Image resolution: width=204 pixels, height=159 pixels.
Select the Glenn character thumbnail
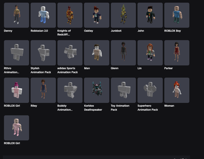pyautogui.click(x=123, y=53)
